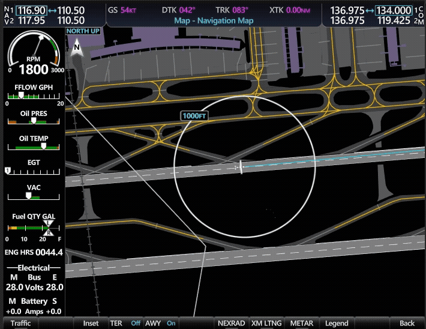Viewport: 426px width, 329px height.
Task: Open the 1000FT map range label
Action: pos(194,116)
